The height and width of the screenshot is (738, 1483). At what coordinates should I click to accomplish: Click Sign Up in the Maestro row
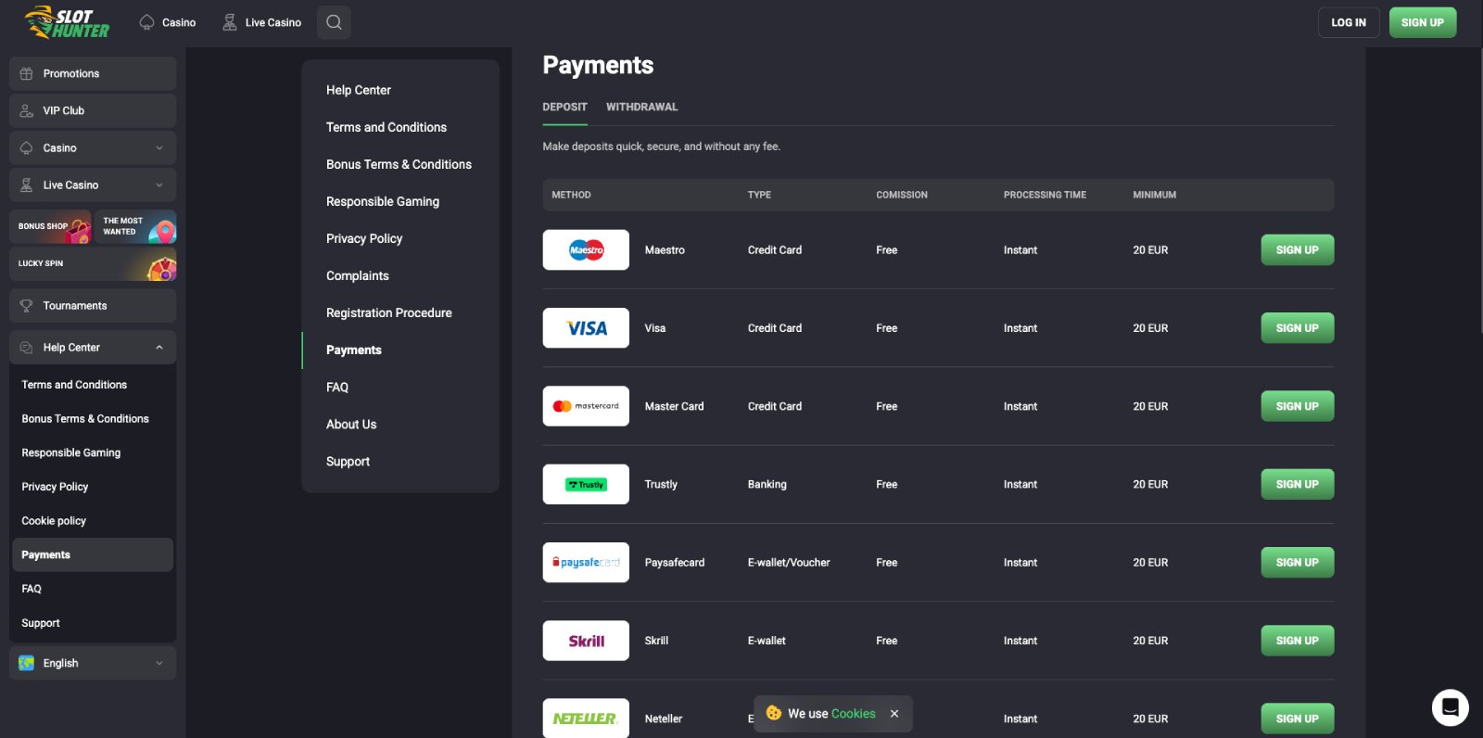point(1298,250)
